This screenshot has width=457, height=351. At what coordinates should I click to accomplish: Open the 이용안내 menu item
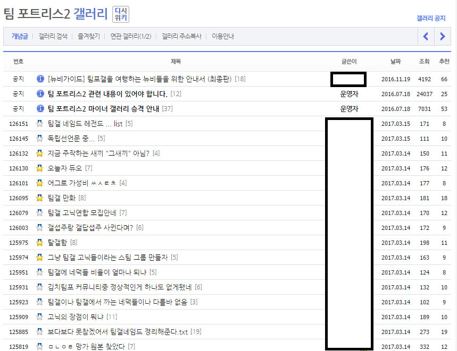pos(223,37)
